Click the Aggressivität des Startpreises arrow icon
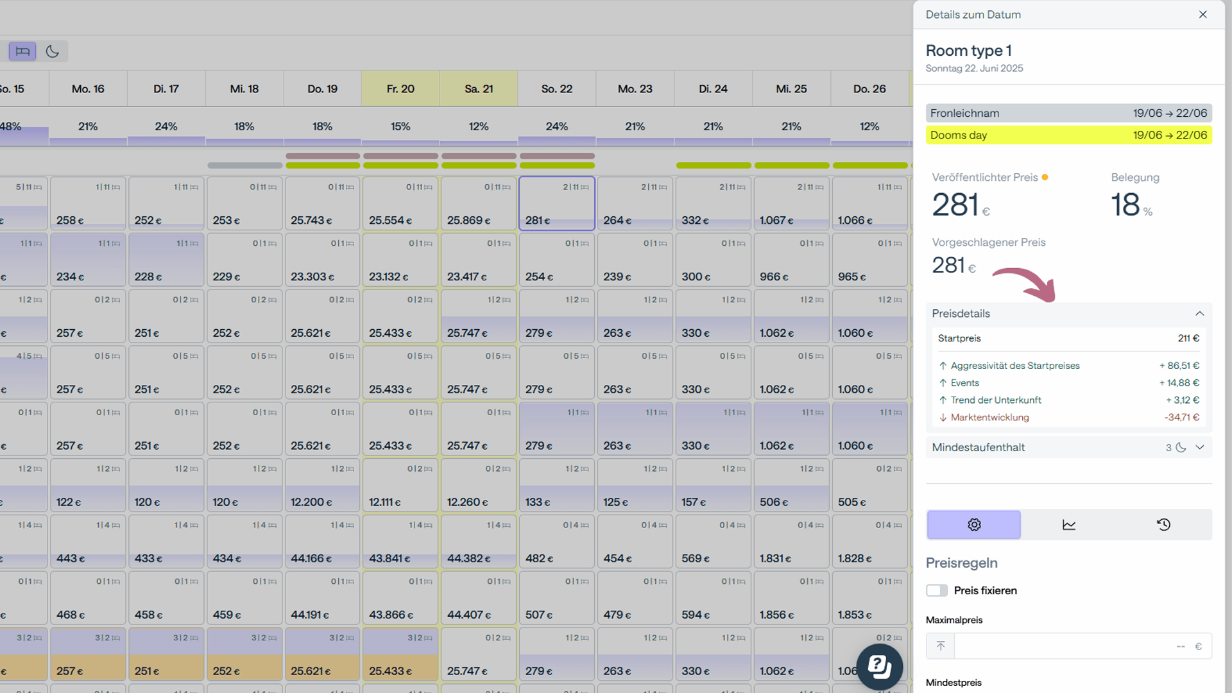The image size is (1232, 693). (x=943, y=366)
